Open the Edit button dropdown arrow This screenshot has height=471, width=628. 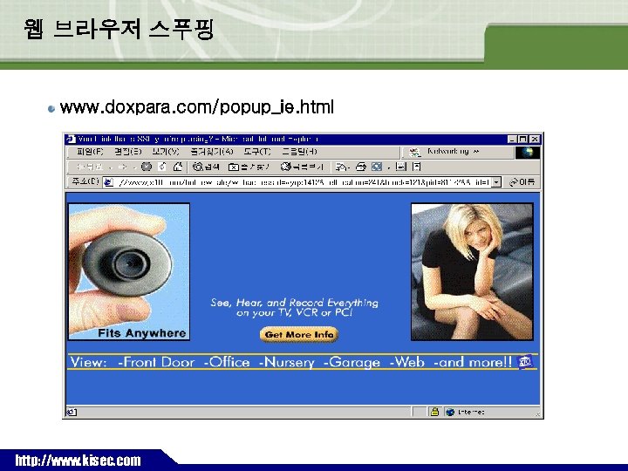click(x=388, y=167)
